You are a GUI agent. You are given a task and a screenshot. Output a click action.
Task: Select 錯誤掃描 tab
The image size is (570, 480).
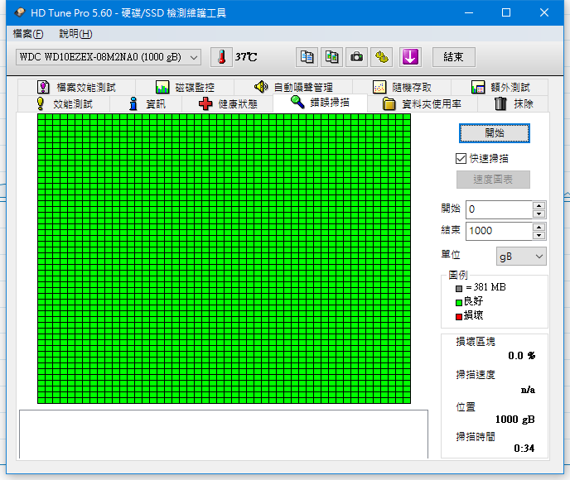[320, 103]
